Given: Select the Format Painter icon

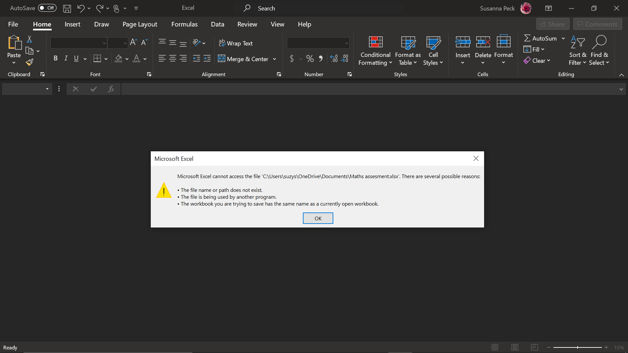Looking at the screenshot, I should [29, 62].
